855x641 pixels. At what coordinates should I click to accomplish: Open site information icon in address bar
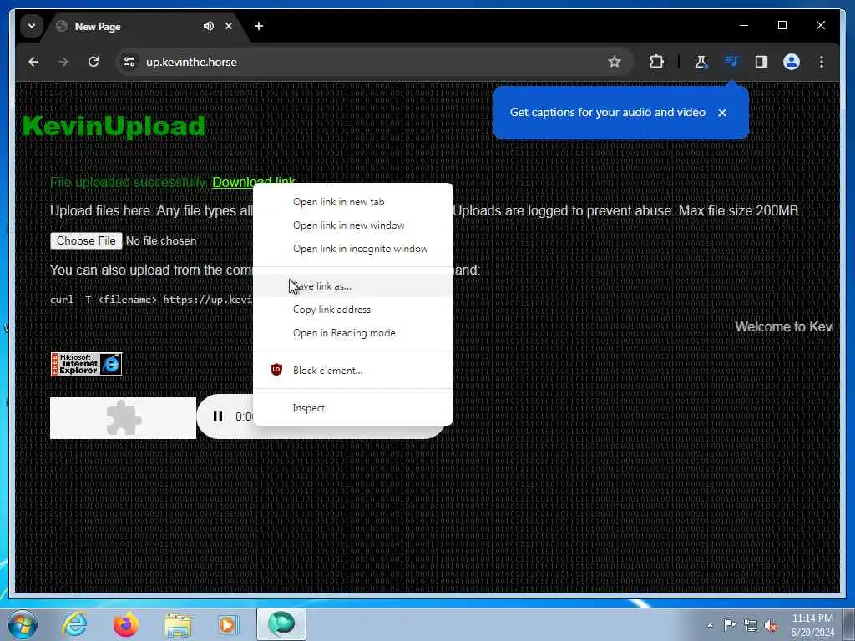[129, 62]
